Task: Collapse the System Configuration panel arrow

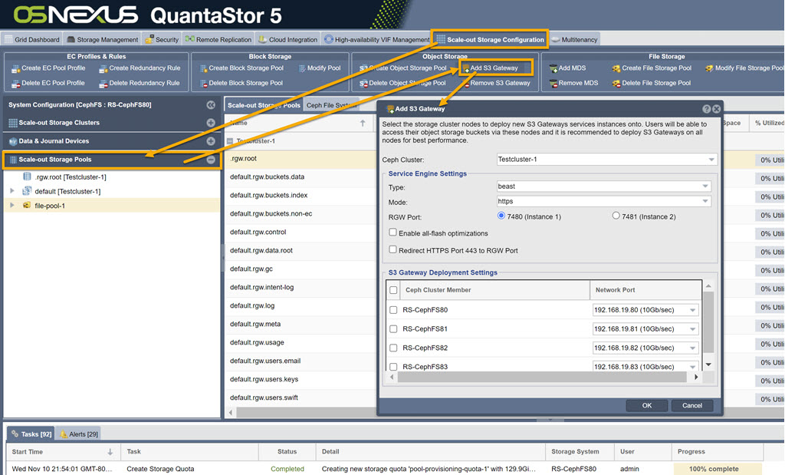Action: click(x=211, y=104)
